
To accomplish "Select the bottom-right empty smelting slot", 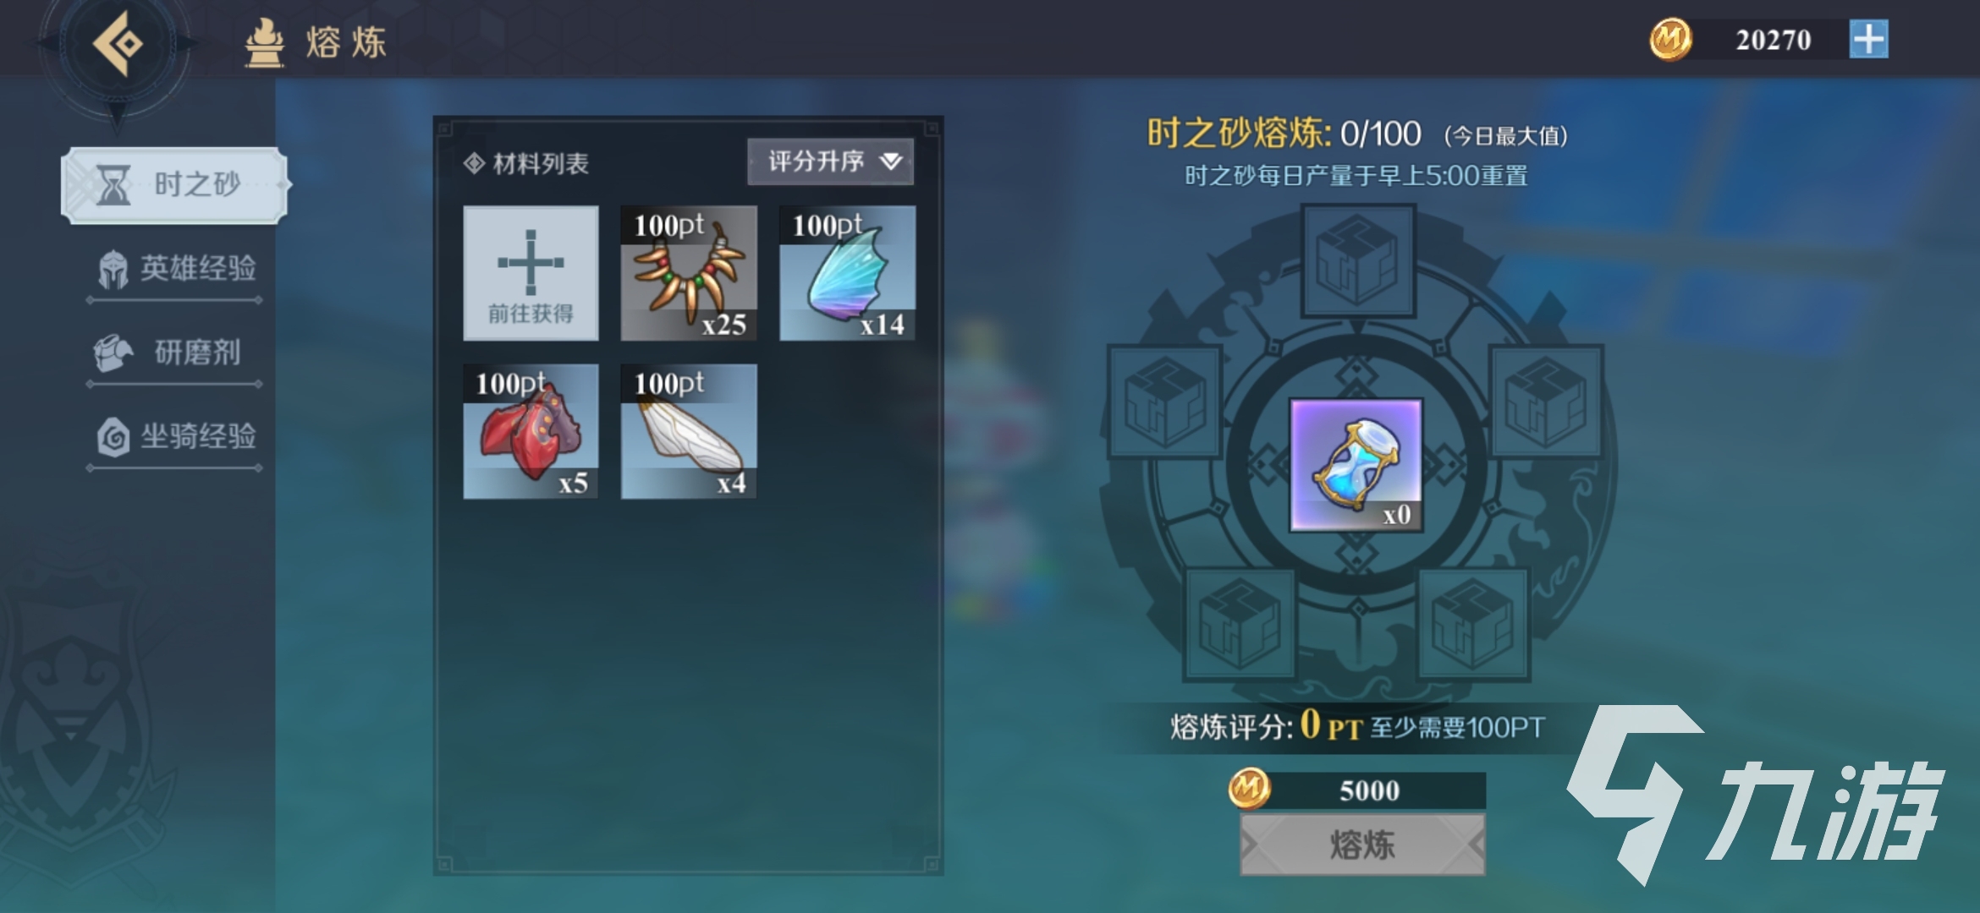I will (x=1474, y=624).
